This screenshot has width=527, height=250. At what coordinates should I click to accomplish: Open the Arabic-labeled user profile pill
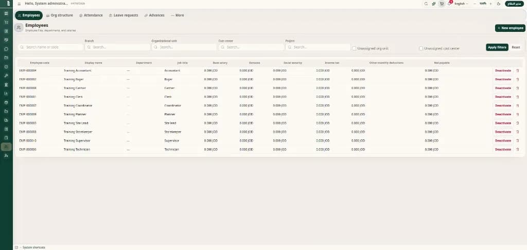coord(515,4)
